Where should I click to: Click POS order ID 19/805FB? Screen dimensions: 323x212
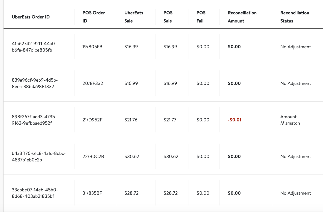[92, 47]
